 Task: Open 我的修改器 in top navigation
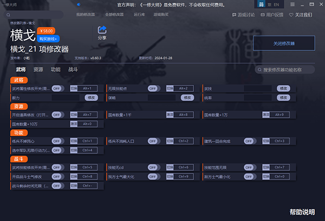[x=86, y=15]
